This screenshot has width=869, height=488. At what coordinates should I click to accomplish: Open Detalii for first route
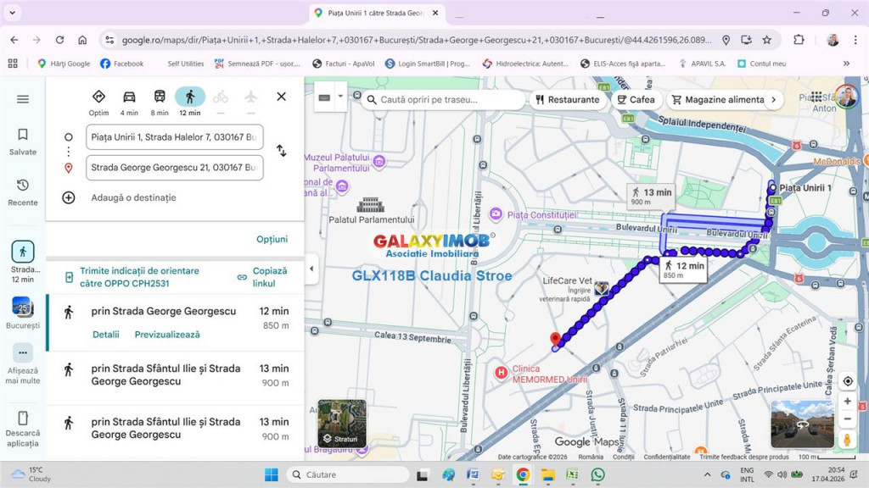(x=106, y=335)
